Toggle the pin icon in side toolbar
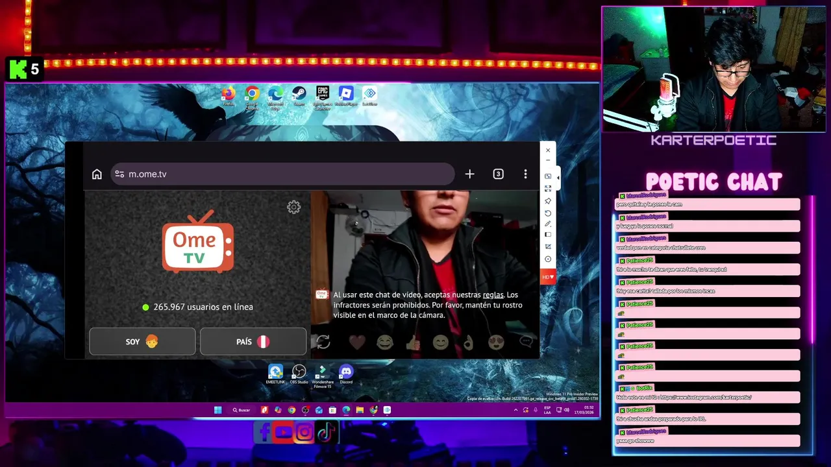The width and height of the screenshot is (831, 467). pos(548,201)
